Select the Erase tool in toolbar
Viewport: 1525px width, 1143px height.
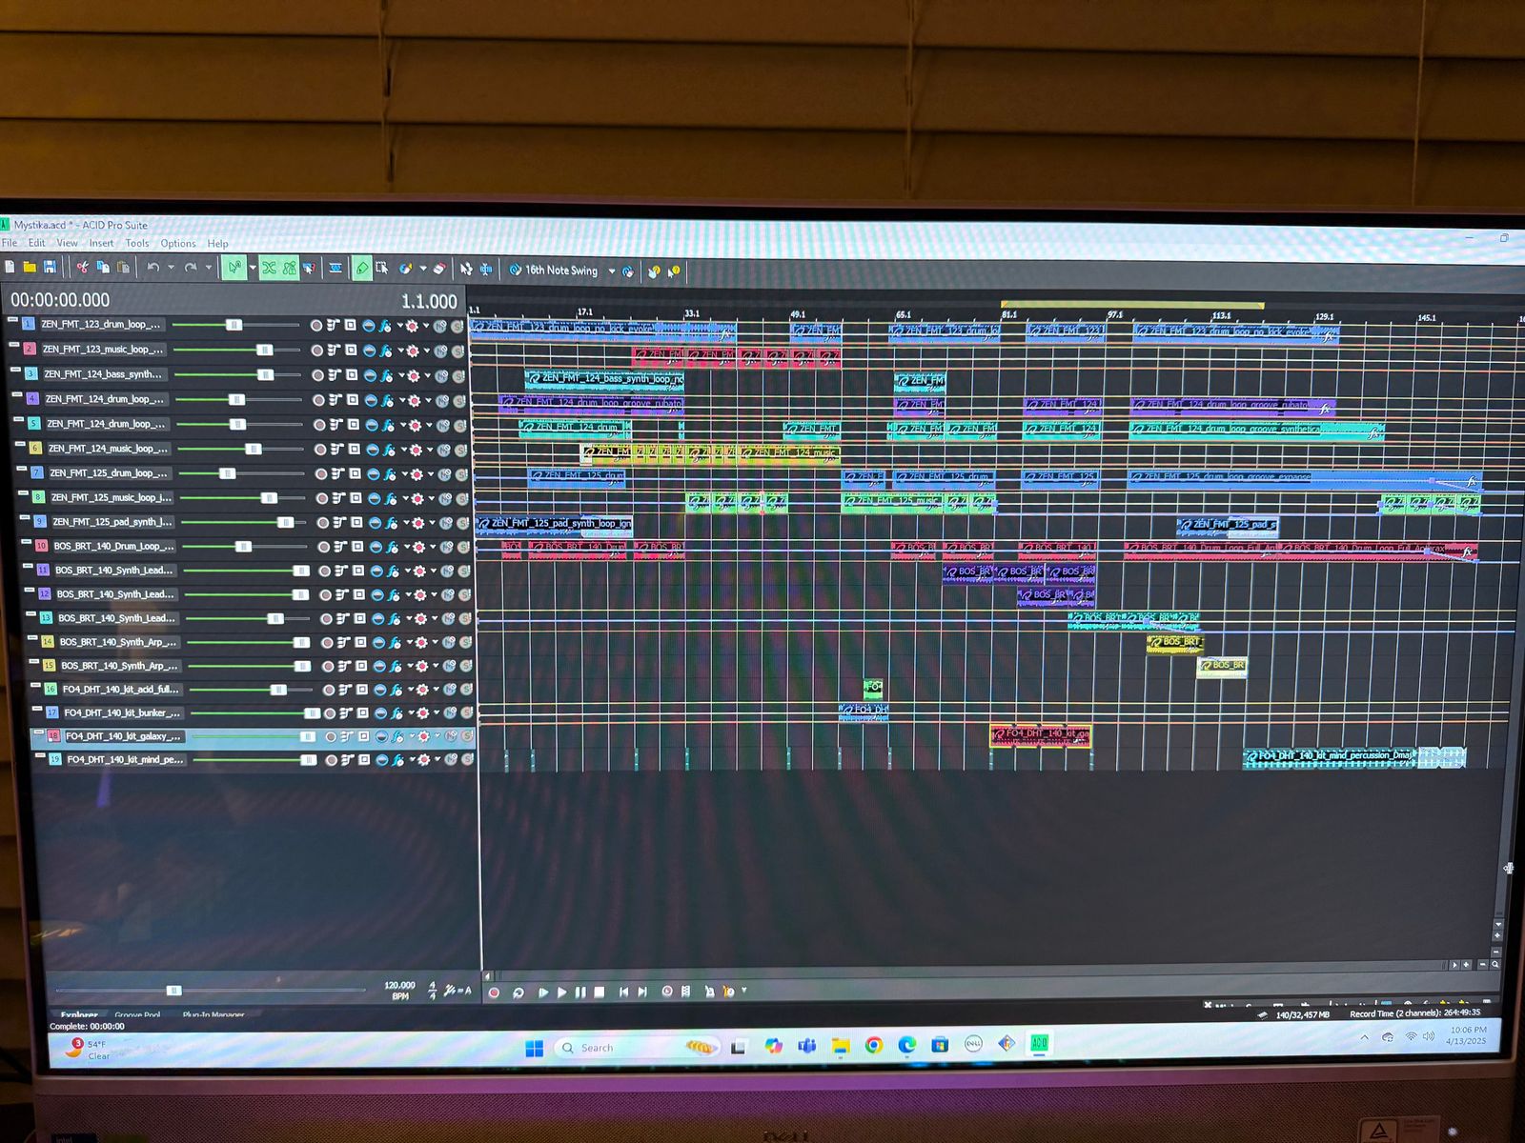[x=439, y=270]
